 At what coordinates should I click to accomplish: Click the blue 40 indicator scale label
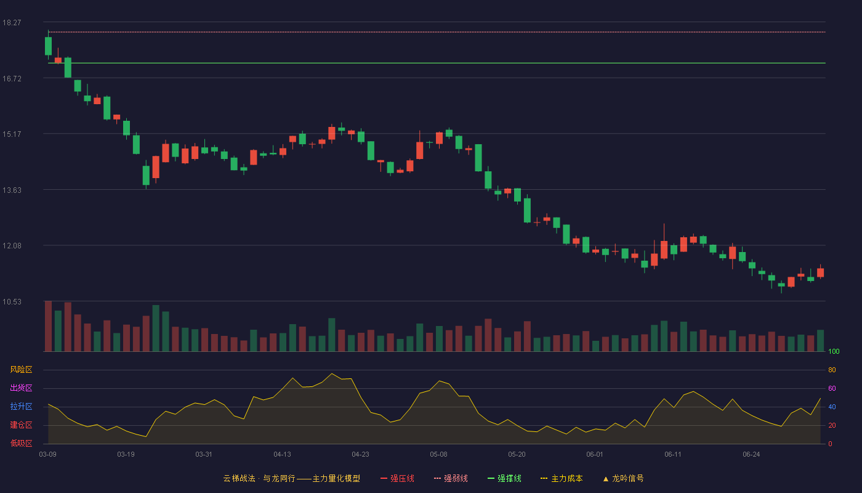[x=832, y=407]
